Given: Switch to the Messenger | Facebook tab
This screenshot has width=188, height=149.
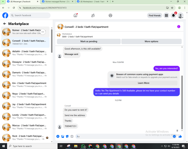Looking at the screenshot, I should [x=23, y=2].
